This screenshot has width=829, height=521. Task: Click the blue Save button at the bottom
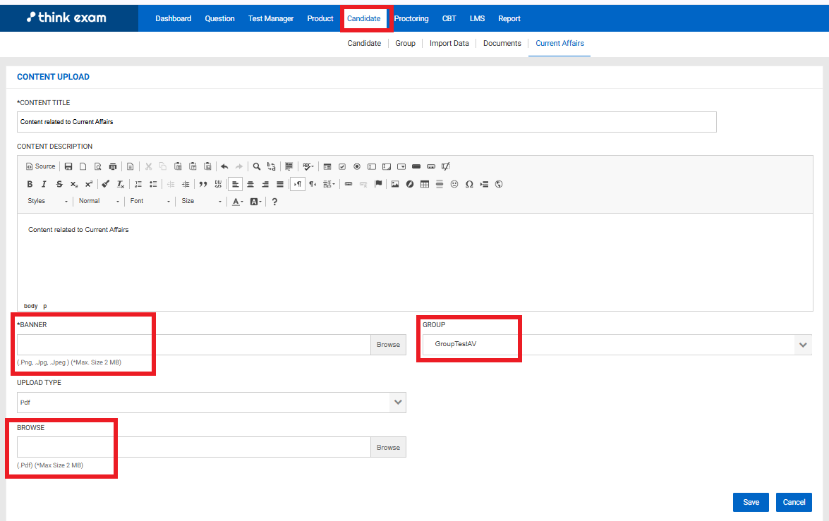tap(751, 502)
